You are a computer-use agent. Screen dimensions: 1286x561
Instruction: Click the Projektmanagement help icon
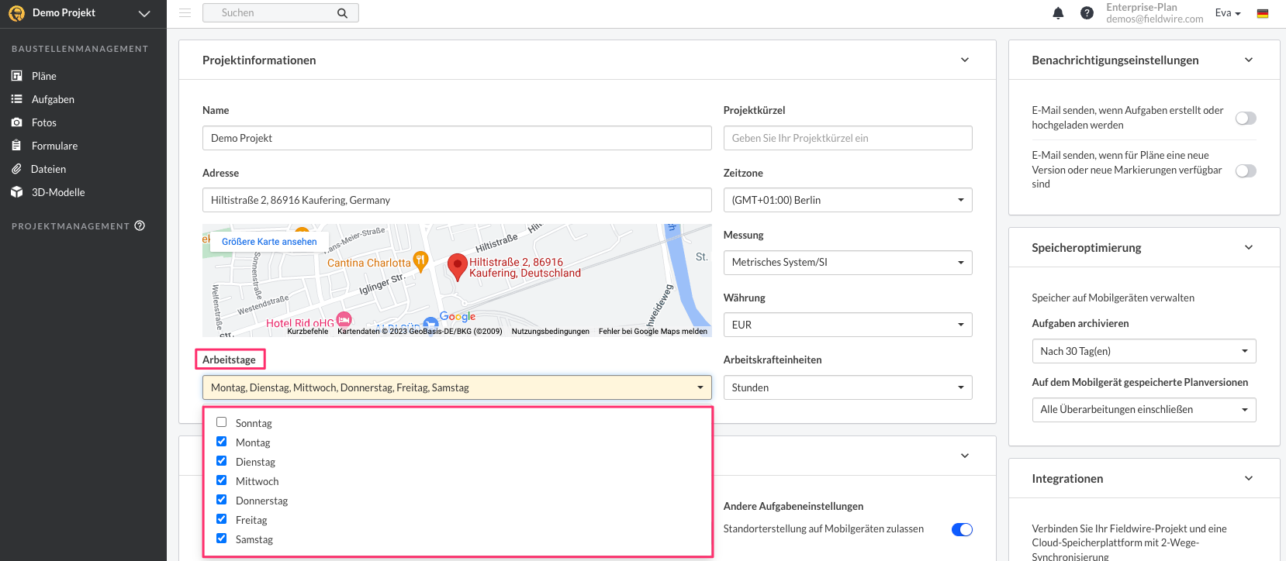tap(140, 226)
